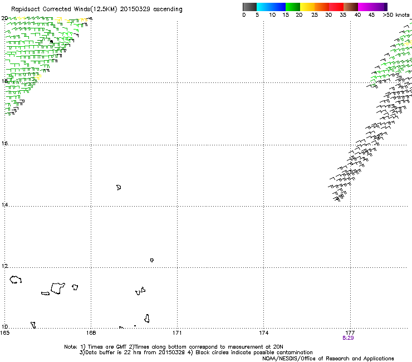Click the black contamination circle in the top-left swath

51,41
